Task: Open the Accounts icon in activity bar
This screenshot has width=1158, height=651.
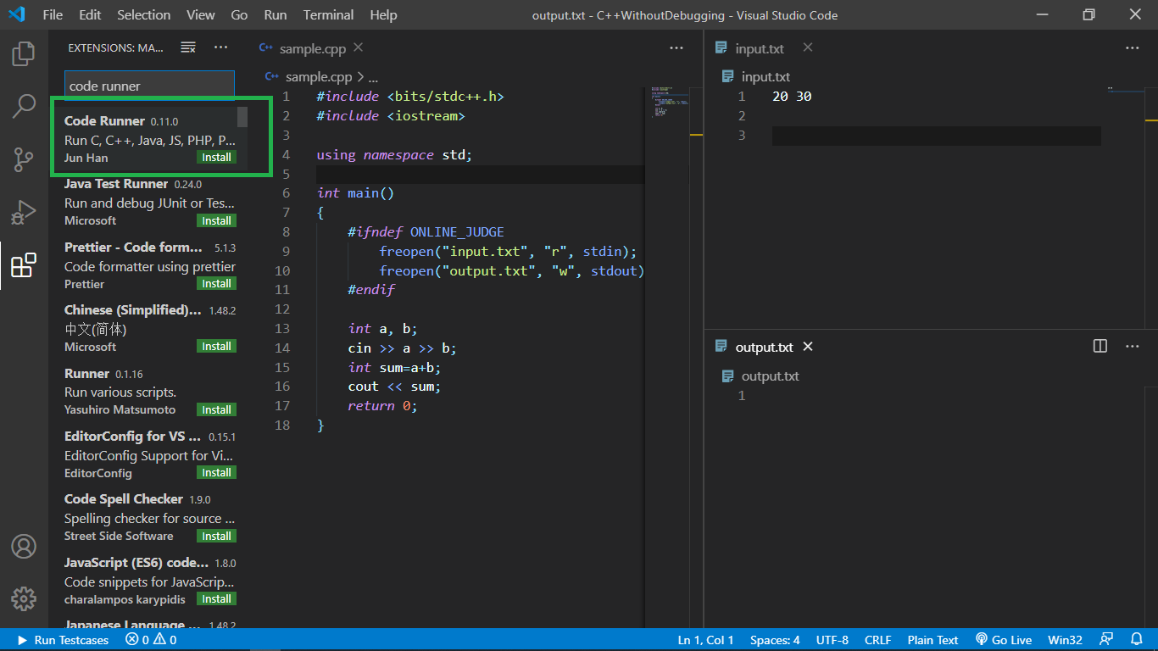Action: [24, 547]
